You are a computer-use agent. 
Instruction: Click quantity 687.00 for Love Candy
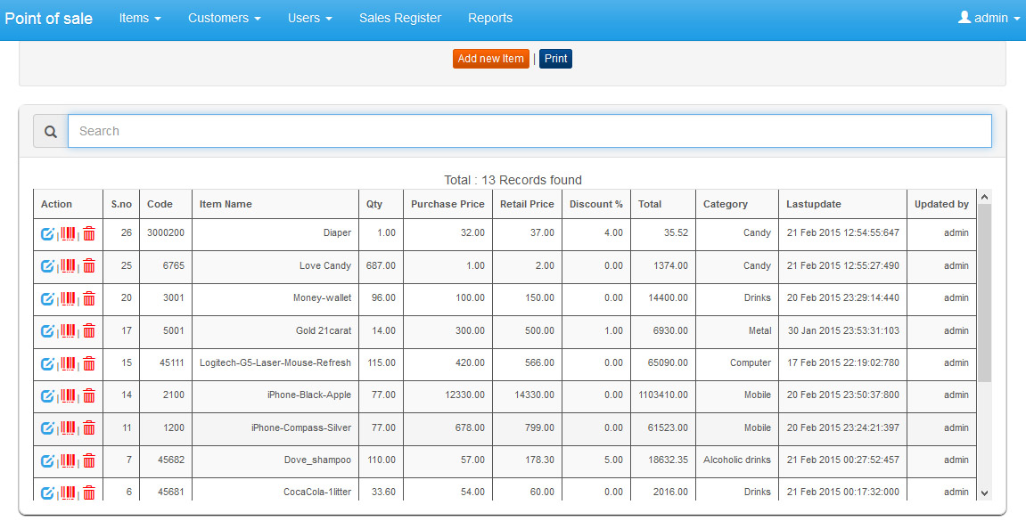coord(381,266)
